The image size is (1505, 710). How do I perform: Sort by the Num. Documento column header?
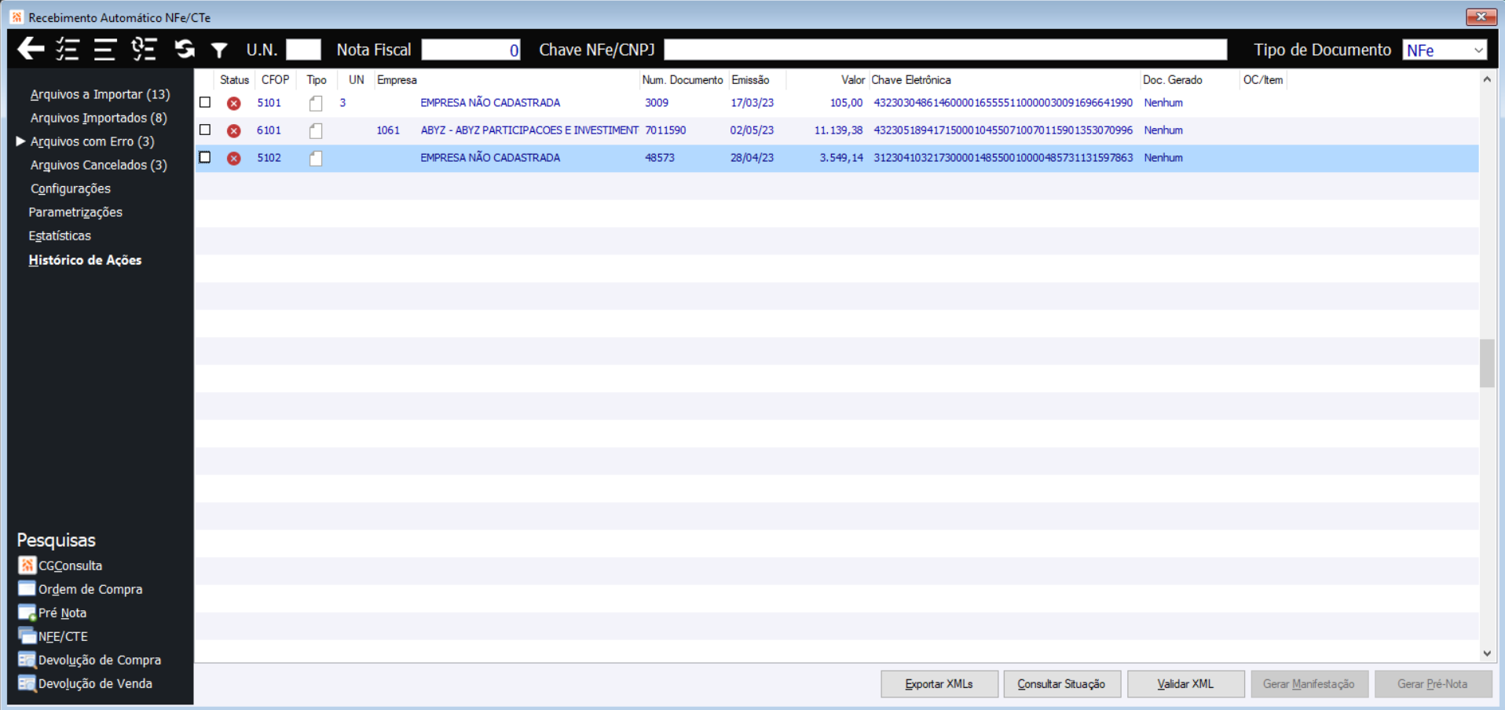tap(683, 80)
